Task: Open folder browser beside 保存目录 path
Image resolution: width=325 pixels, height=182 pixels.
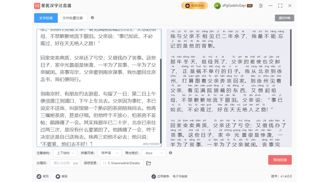Action: tap(149, 163)
